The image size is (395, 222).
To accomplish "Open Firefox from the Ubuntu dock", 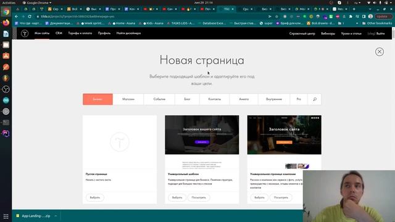I will point(6,23).
